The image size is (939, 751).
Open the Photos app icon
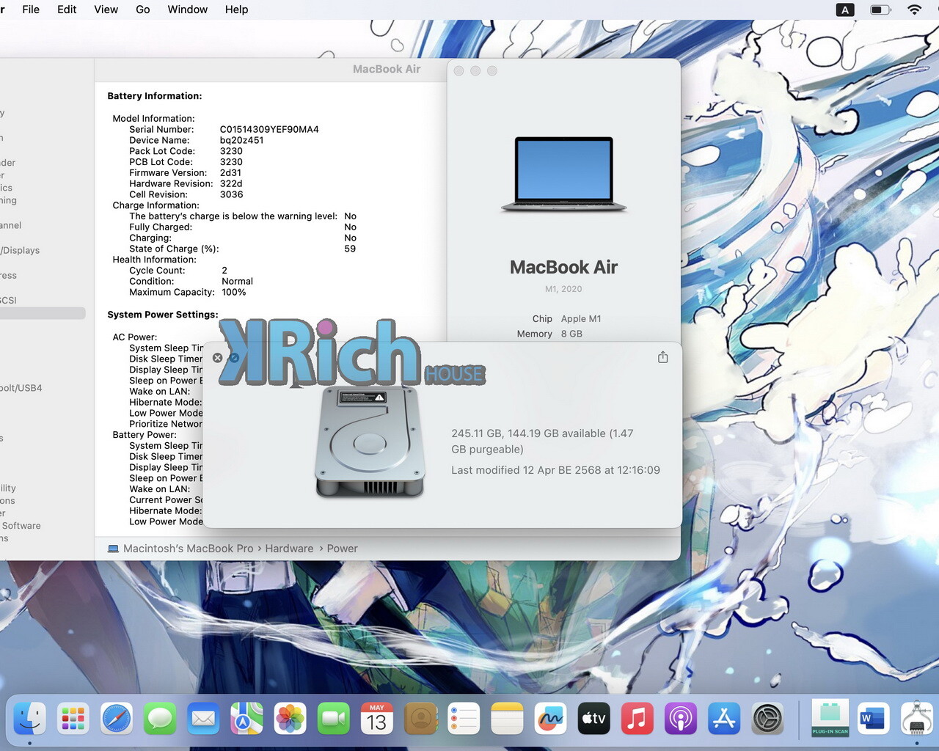(x=290, y=719)
